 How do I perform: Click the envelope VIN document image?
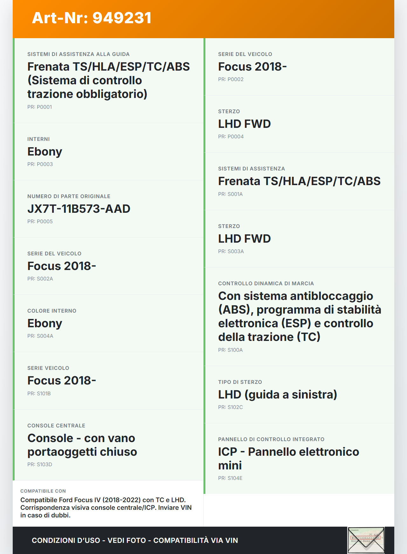(x=366, y=540)
